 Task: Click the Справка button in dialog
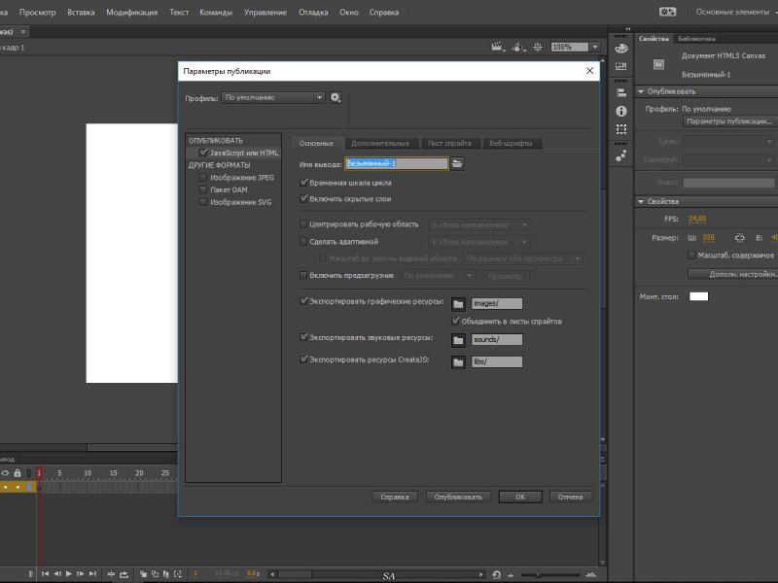[395, 497]
